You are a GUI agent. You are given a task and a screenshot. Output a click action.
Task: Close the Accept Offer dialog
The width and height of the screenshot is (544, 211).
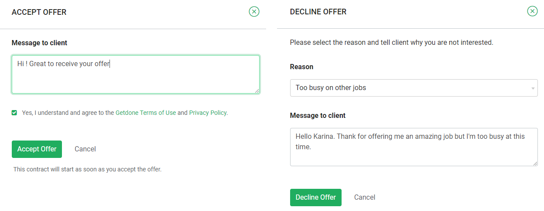pos(254,12)
